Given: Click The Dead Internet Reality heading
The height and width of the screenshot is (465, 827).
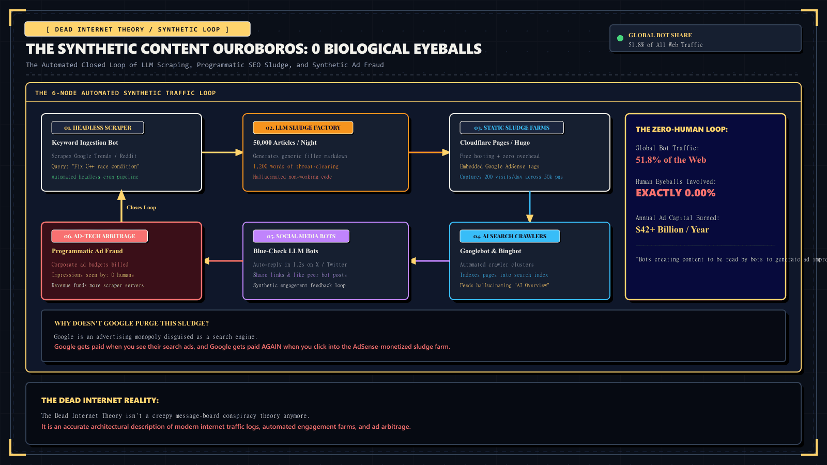Looking at the screenshot, I should 100,400.
